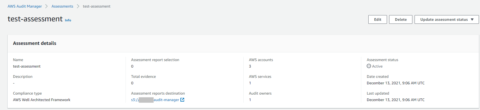Go to Assessments breadcrumb link

coord(62,6)
